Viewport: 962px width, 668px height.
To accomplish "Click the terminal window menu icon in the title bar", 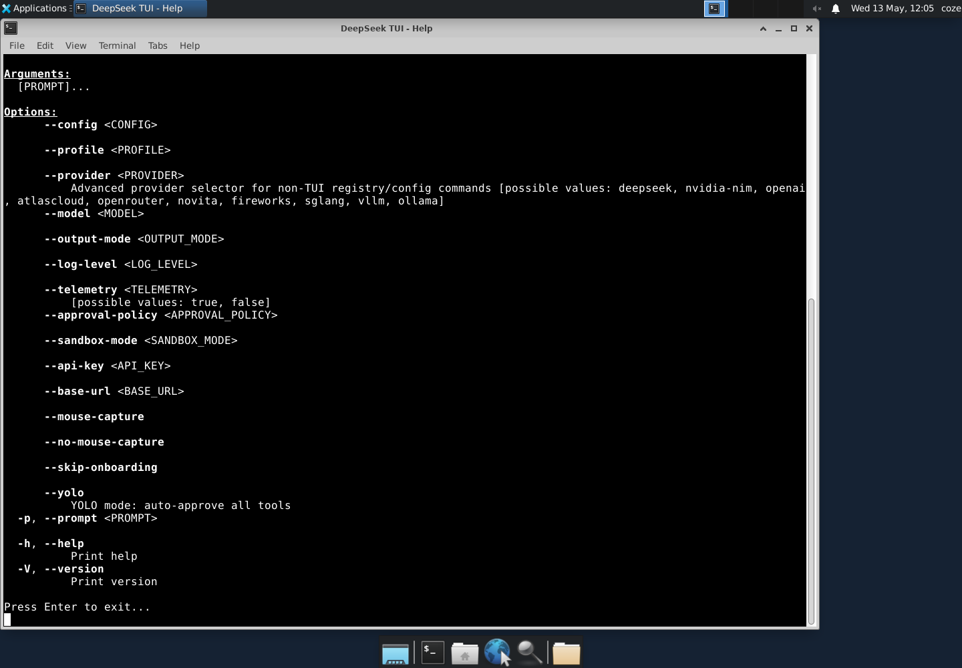I will (x=11, y=28).
